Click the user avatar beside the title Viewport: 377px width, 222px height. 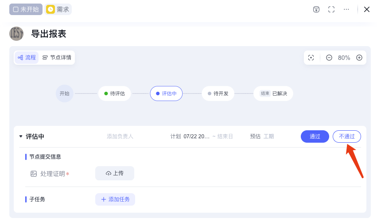point(16,34)
